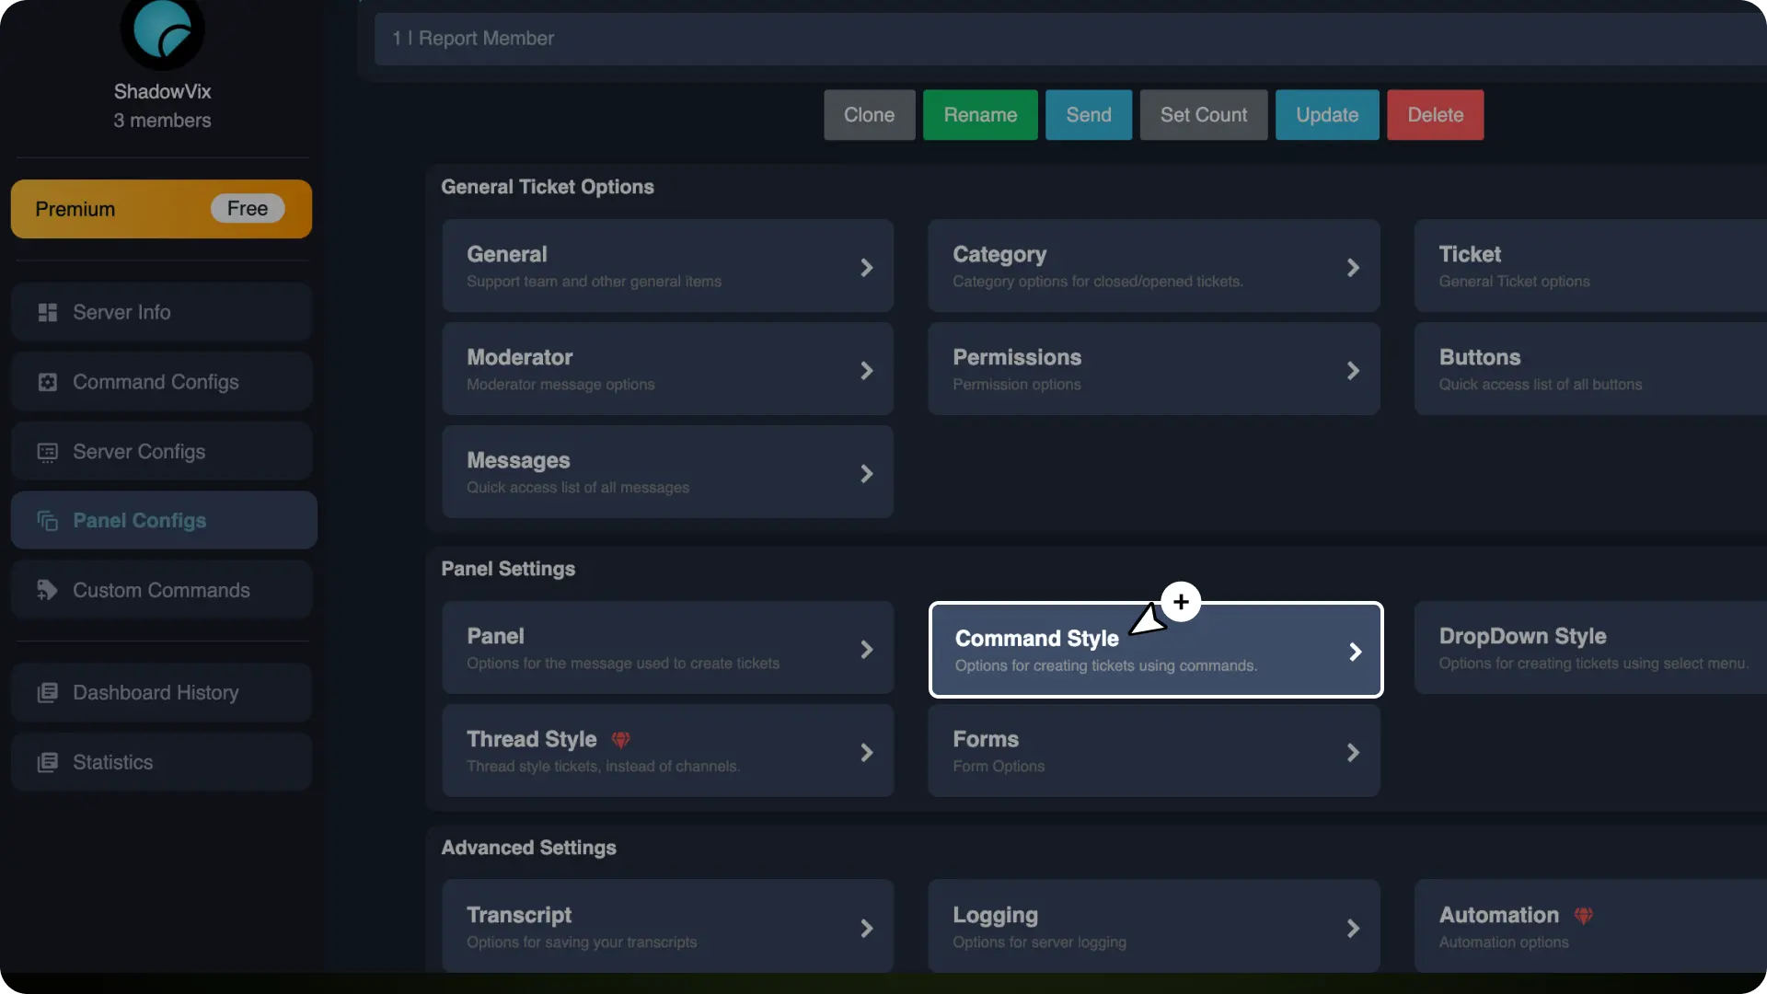Open the Panel settings card
The width and height of the screenshot is (1767, 994).
(x=667, y=648)
